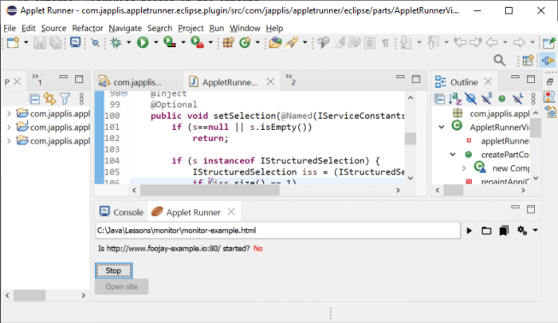Screen dimensions: 558x323
Task: Expand the new Comp node in Outline
Action: 464,168
